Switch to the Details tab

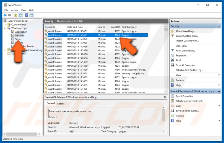coord(61,104)
